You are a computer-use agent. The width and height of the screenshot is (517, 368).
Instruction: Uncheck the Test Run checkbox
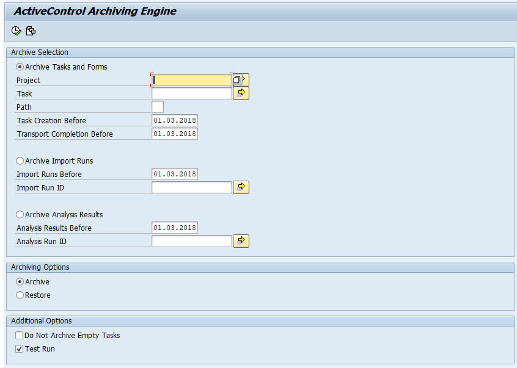[20, 348]
